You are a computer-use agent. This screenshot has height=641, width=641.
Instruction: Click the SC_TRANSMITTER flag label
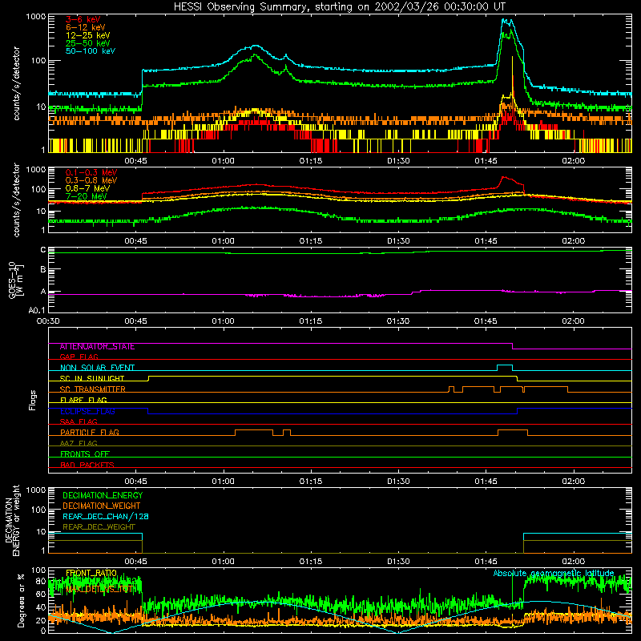pyautogui.click(x=93, y=389)
